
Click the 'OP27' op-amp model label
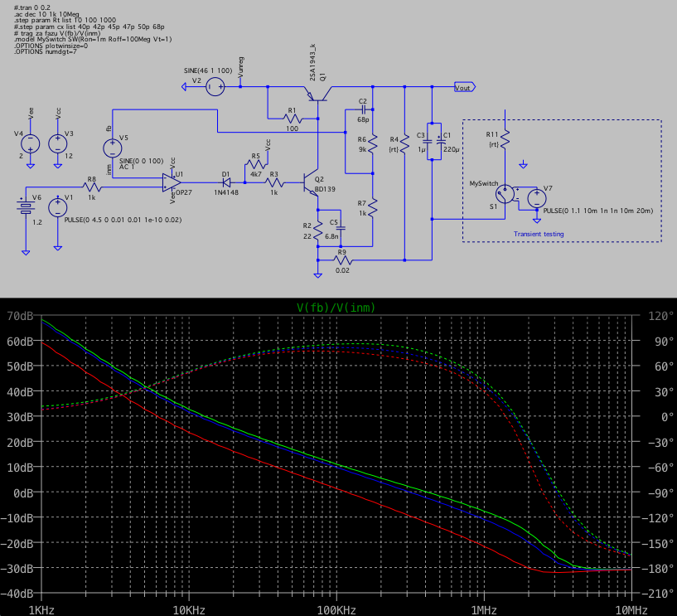[x=183, y=192]
